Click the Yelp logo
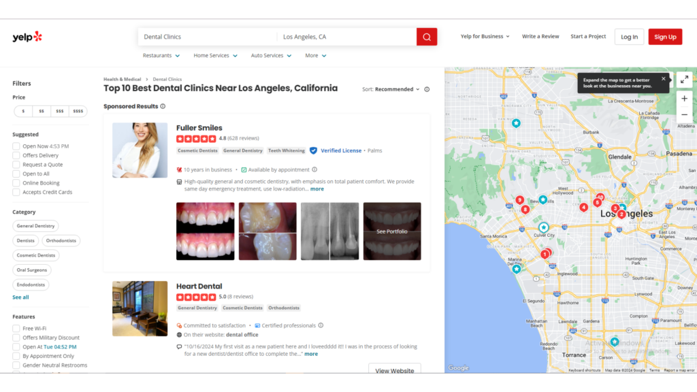Image resolution: width=697 pixels, height=392 pixels. coord(27,37)
